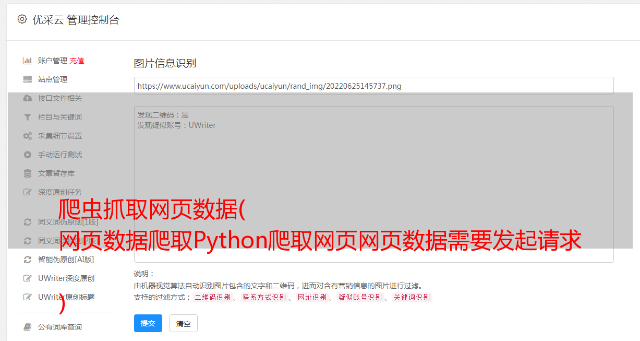640x341 pixels.
Task: Click the cloud upload icon for 接口文件相关
Action: 28,98
